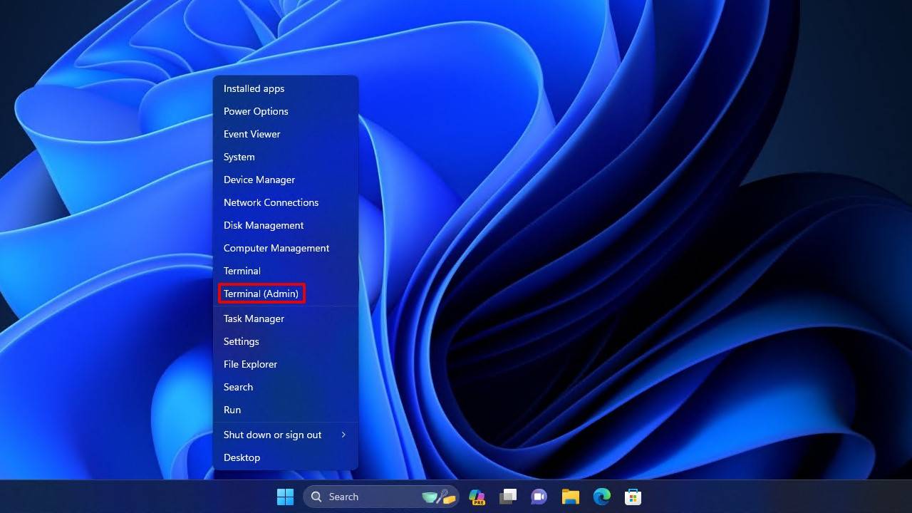Launch Microsoft Teams chat
This screenshot has height=513, width=912.
[539, 497]
